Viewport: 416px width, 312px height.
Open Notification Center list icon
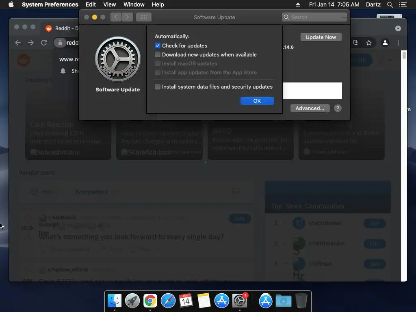click(x=403, y=4)
